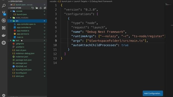Open the Docker view icon
The height and width of the screenshot is (97, 173).
[4, 35]
